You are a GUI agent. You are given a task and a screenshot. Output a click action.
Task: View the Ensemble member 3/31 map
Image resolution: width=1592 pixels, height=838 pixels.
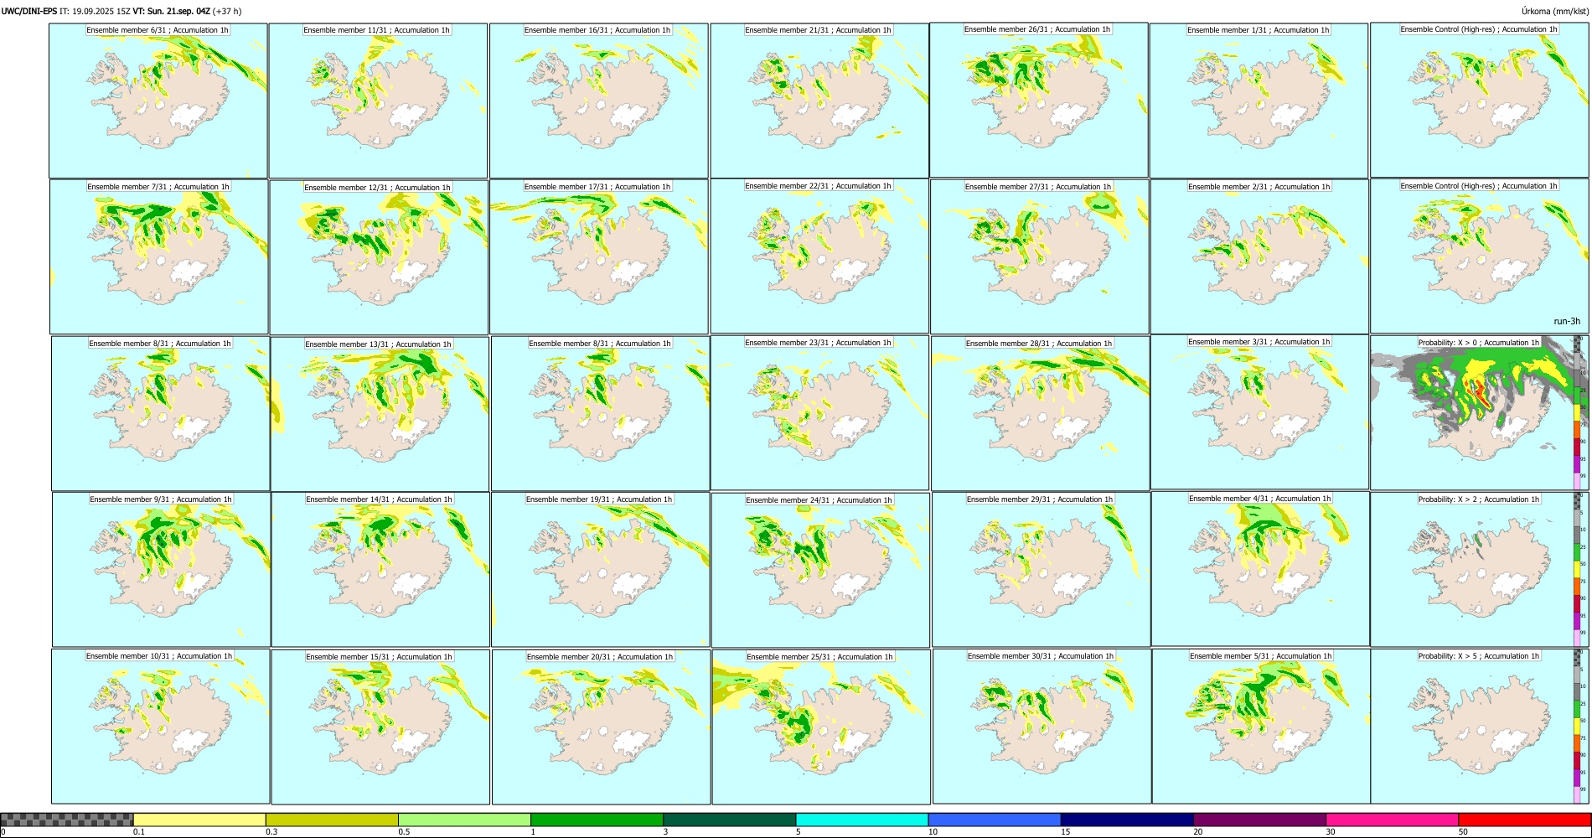point(1259,411)
